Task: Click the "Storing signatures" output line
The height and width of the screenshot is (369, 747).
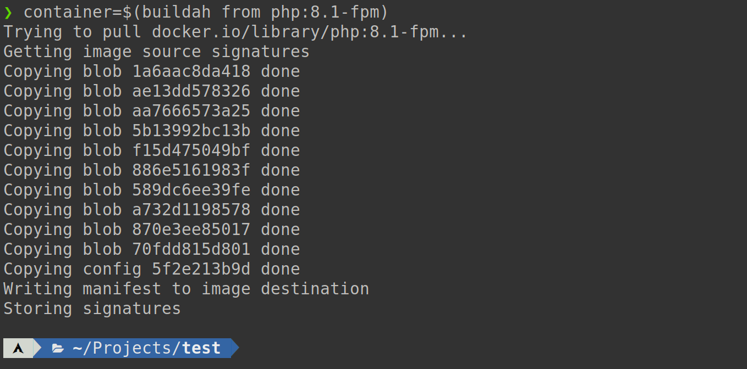Action: tap(92, 309)
